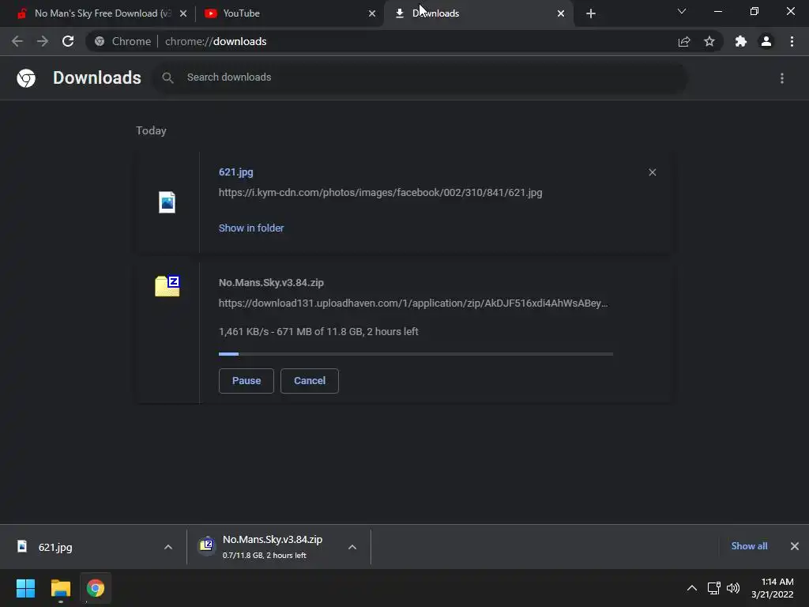Click the search magnifier icon
Screen dimensions: 809x607
[167, 77]
